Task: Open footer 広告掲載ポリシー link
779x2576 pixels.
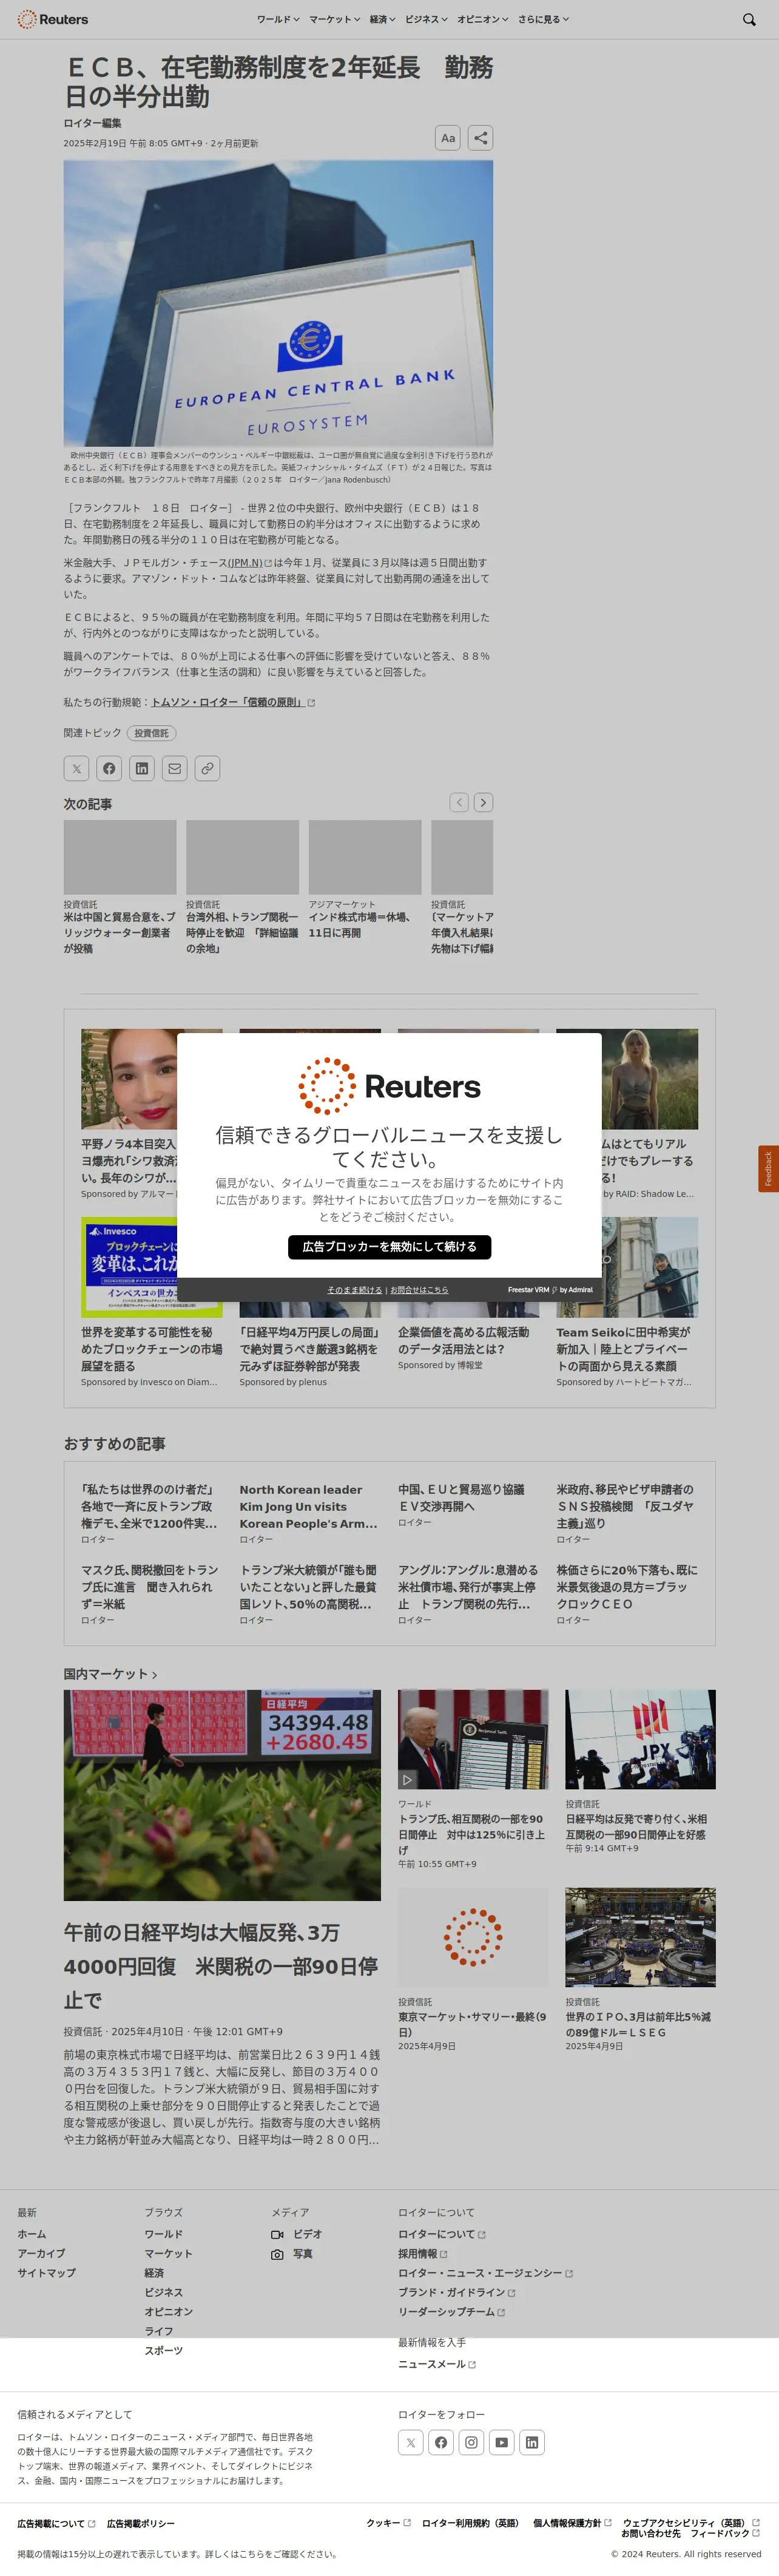Action: point(141,2523)
